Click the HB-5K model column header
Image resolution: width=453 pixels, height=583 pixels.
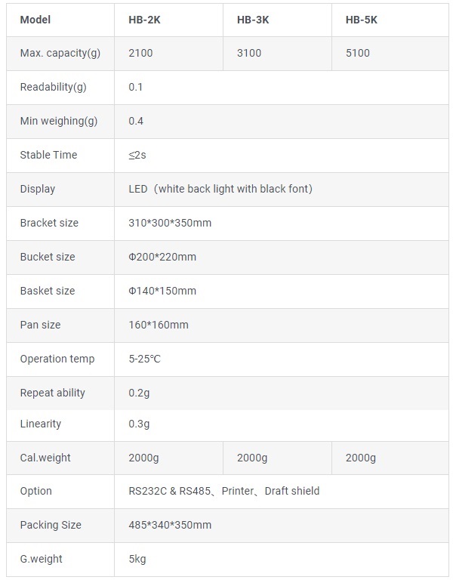pos(361,20)
